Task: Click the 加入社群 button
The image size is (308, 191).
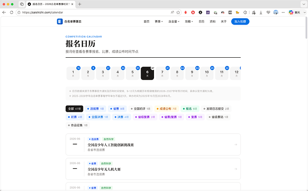Action: [240, 21]
